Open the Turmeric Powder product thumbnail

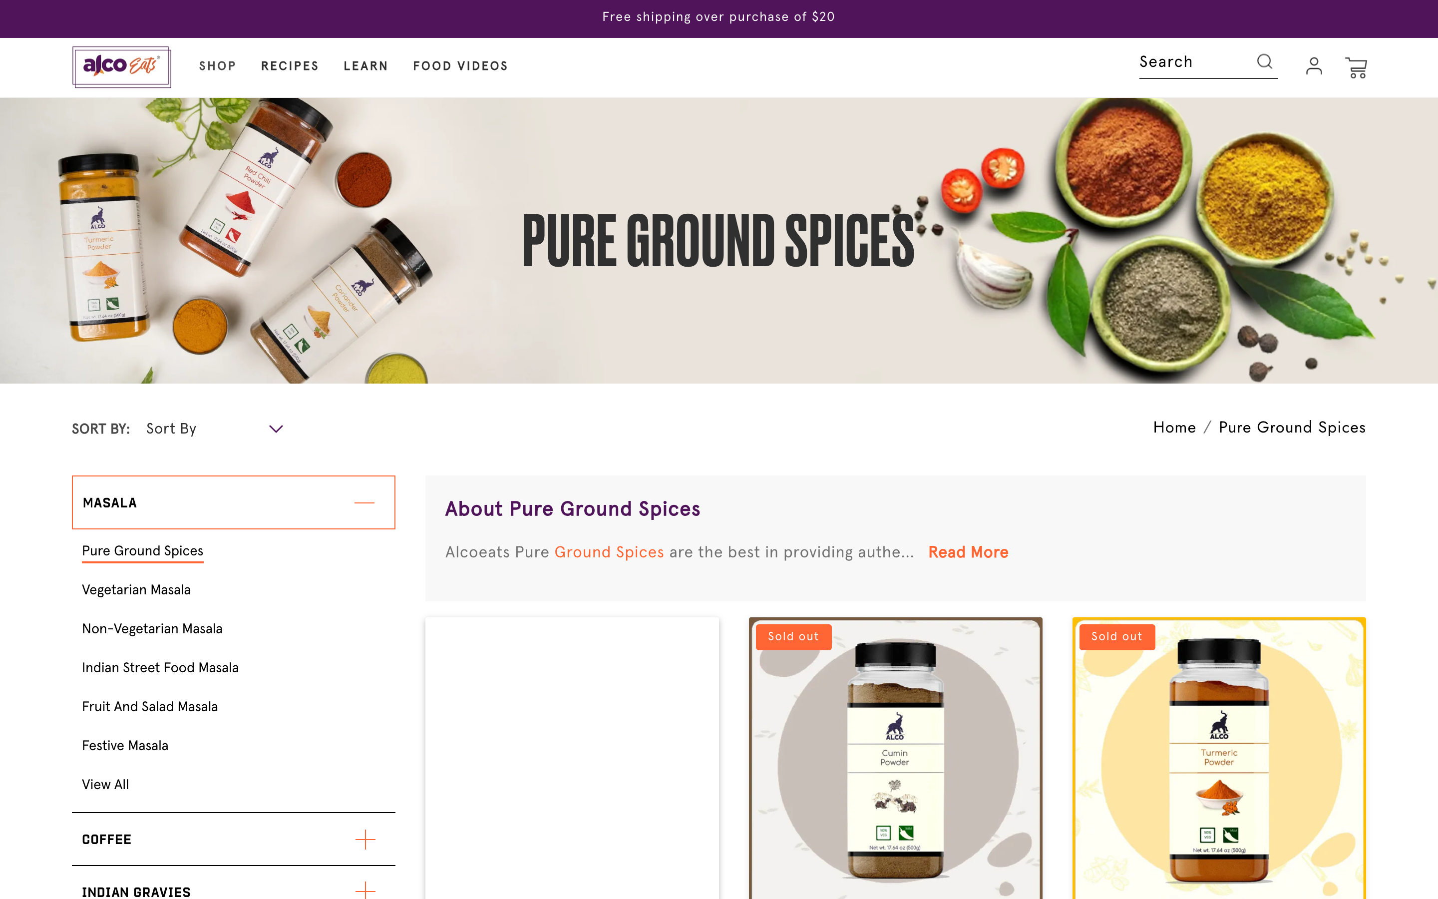click(x=1219, y=758)
